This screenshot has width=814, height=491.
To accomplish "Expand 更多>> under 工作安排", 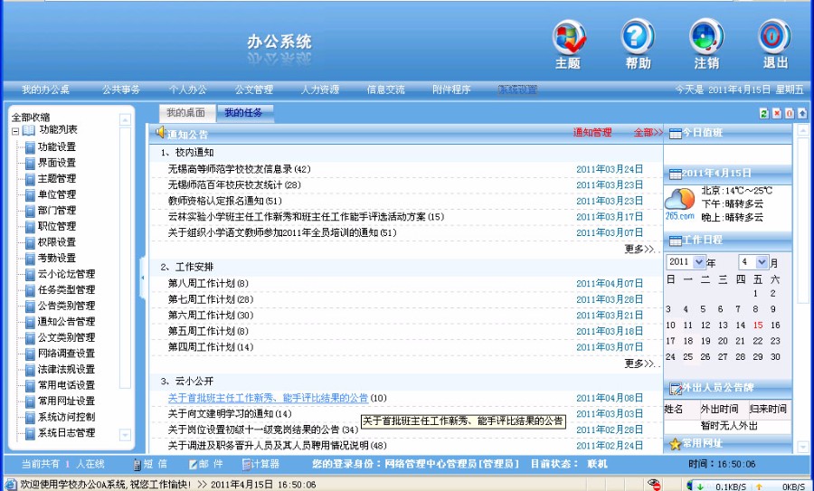I will (642, 364).
